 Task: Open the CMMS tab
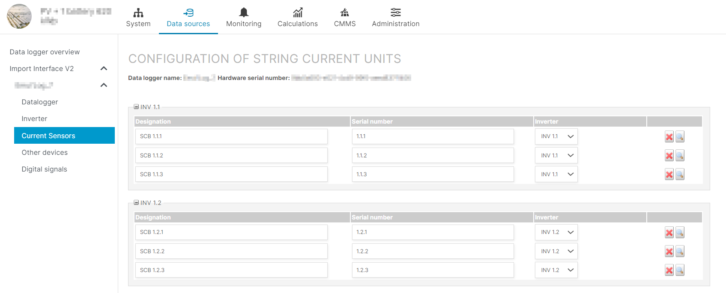[x=345, y=17]
